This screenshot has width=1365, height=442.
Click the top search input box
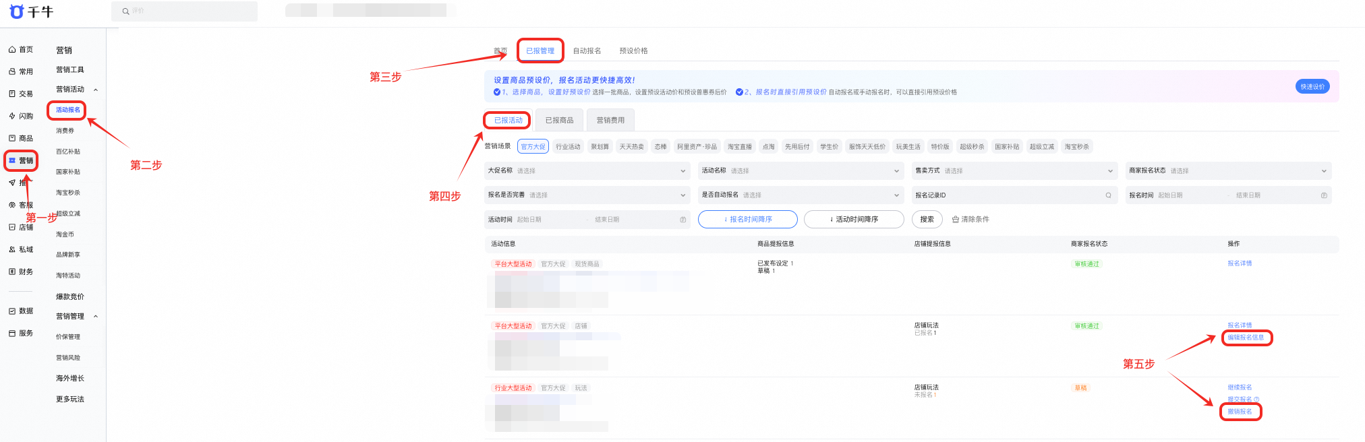184,11
